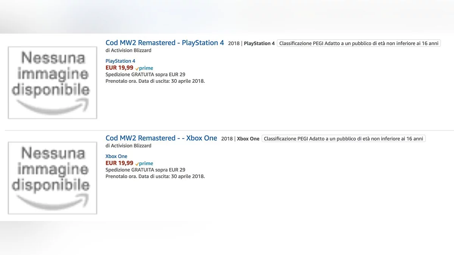Select the blue Xbox One platform link
This screenshot has width=454, height=255.
coord(117,156)
